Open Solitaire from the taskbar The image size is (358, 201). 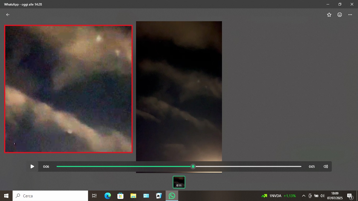(159, 196)
